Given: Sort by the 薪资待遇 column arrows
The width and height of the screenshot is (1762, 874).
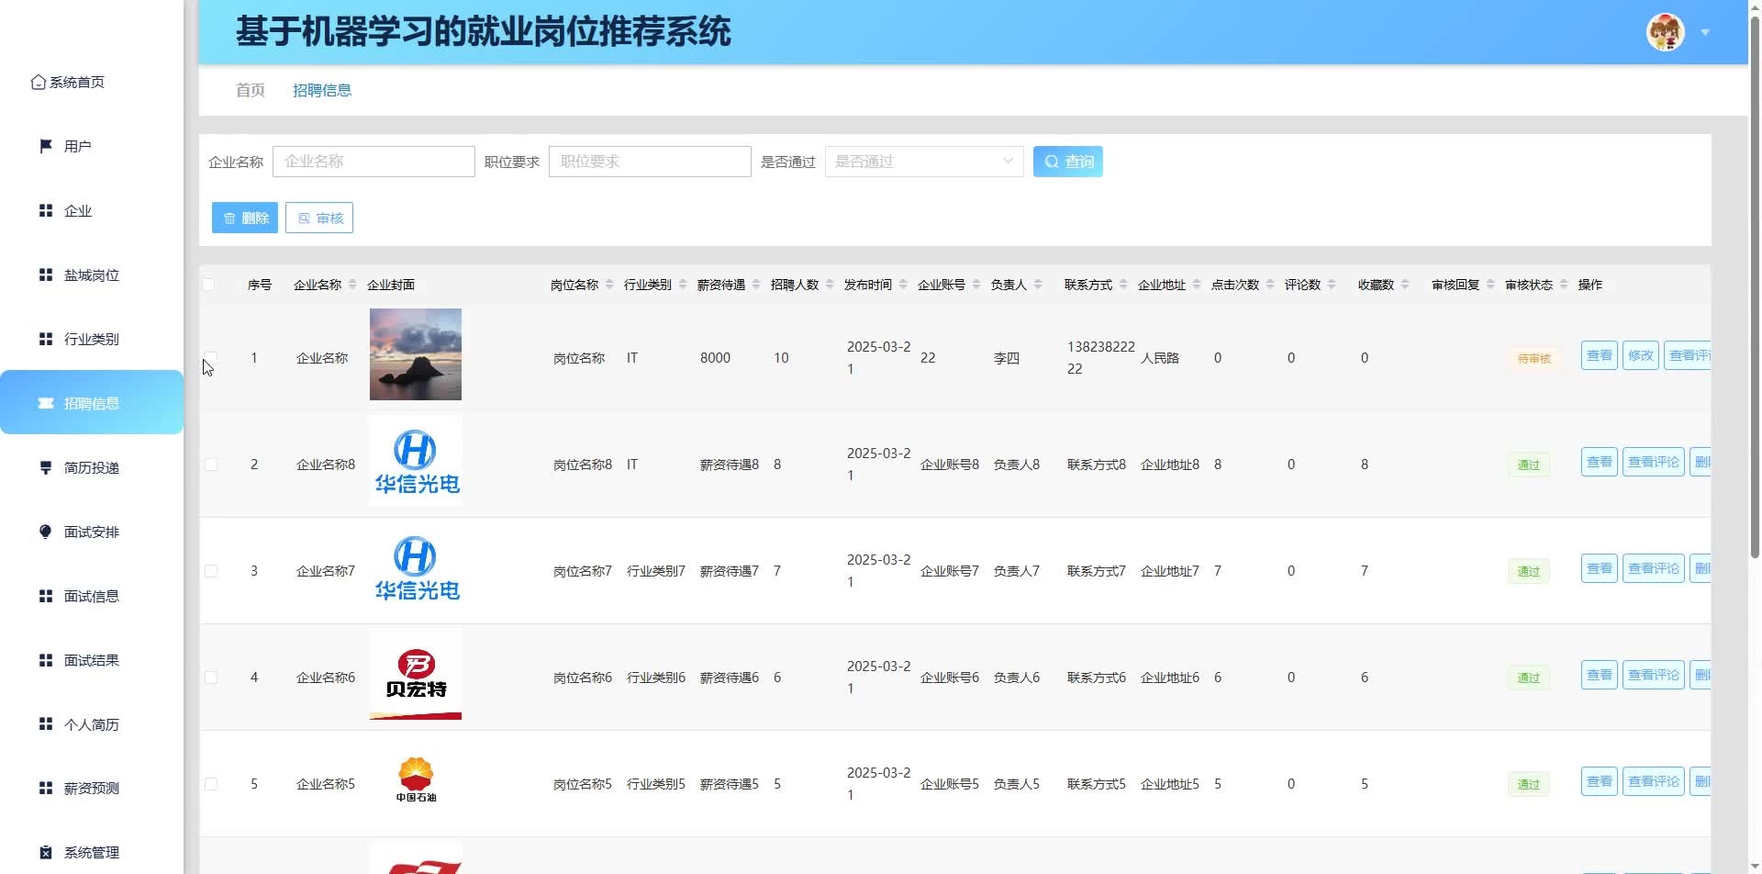Looking at the screenshot, I should (756, 285).
